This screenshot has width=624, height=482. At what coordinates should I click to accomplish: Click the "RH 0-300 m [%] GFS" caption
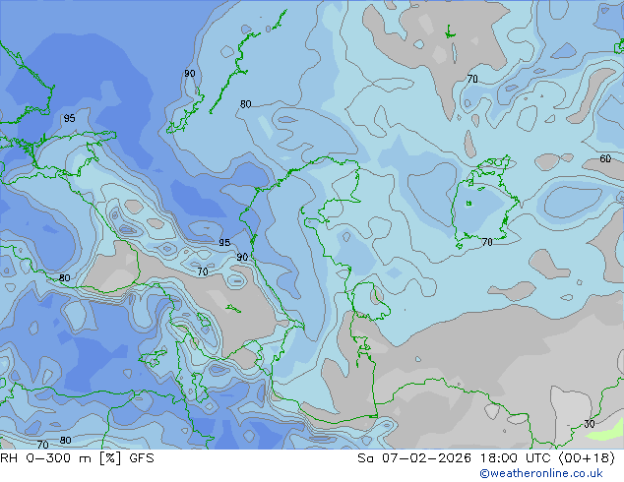(x=77, y=458)
